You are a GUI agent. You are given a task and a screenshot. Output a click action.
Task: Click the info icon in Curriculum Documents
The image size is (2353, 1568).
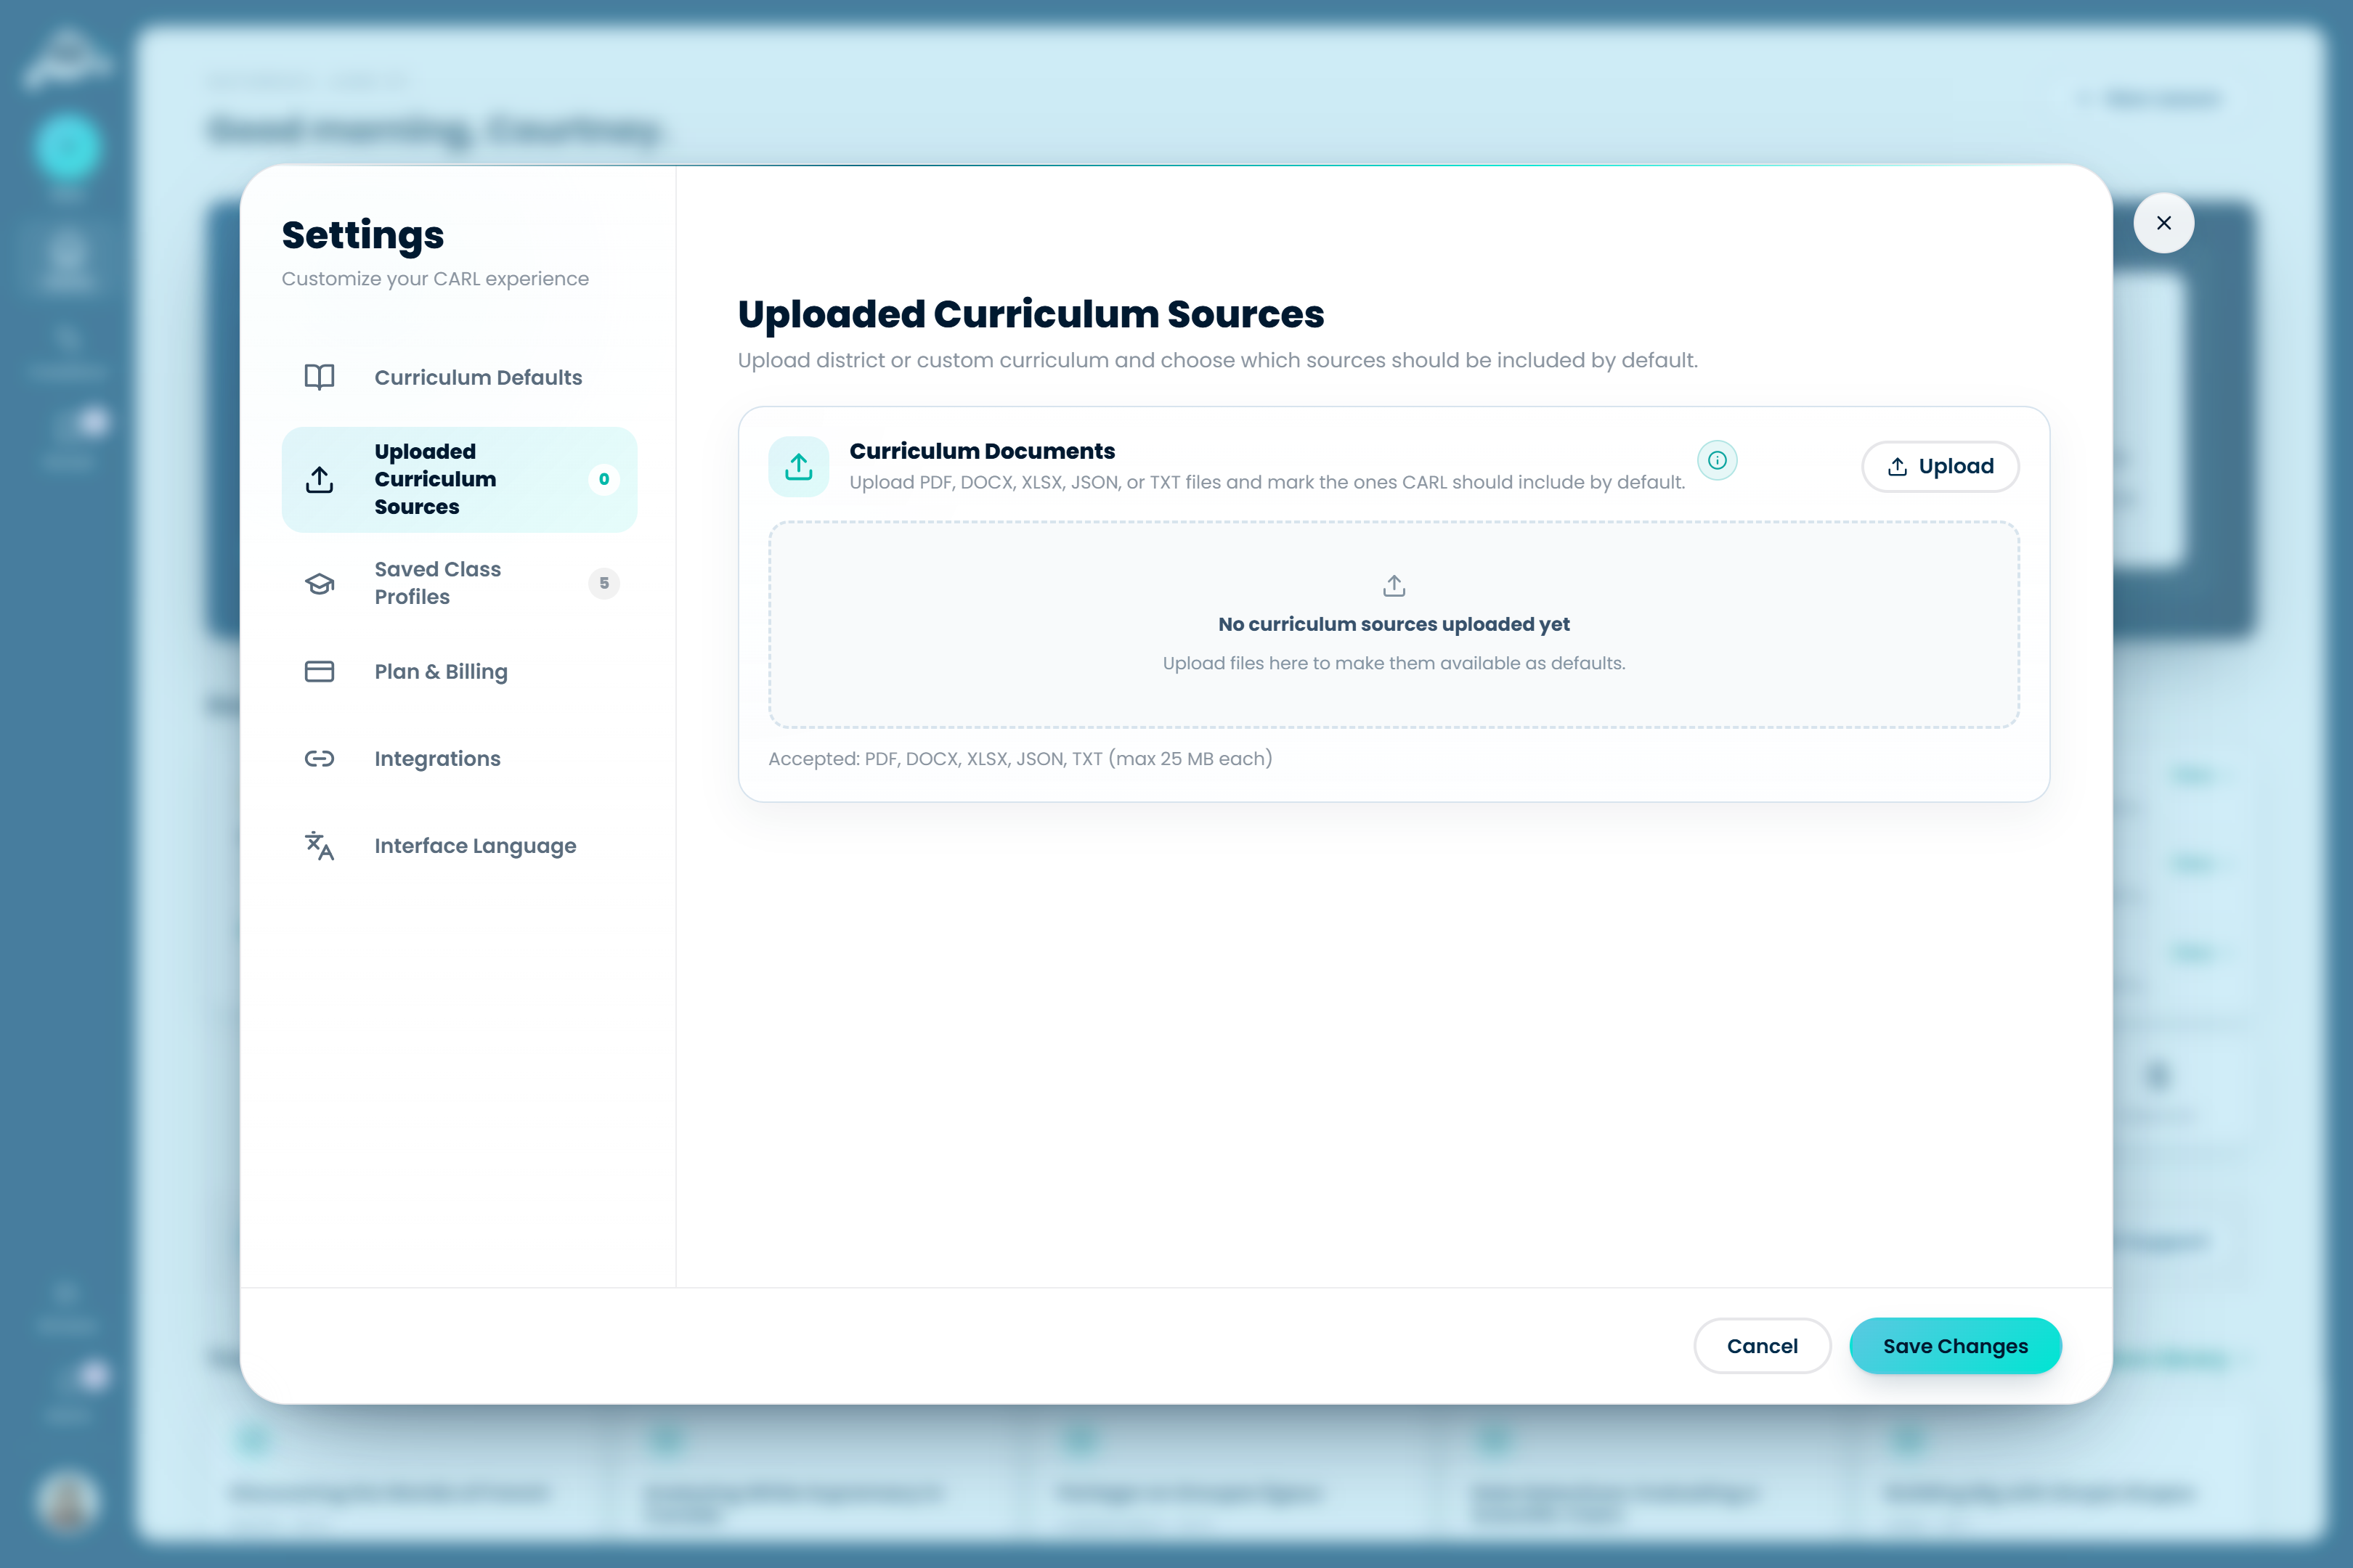click(1717, 460)
